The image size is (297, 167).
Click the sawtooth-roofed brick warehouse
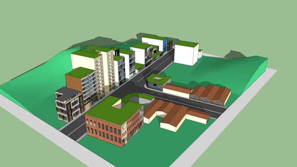coord(211,95)
